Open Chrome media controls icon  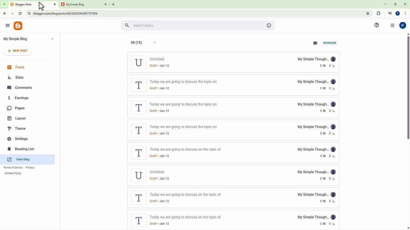coord(390,13)
